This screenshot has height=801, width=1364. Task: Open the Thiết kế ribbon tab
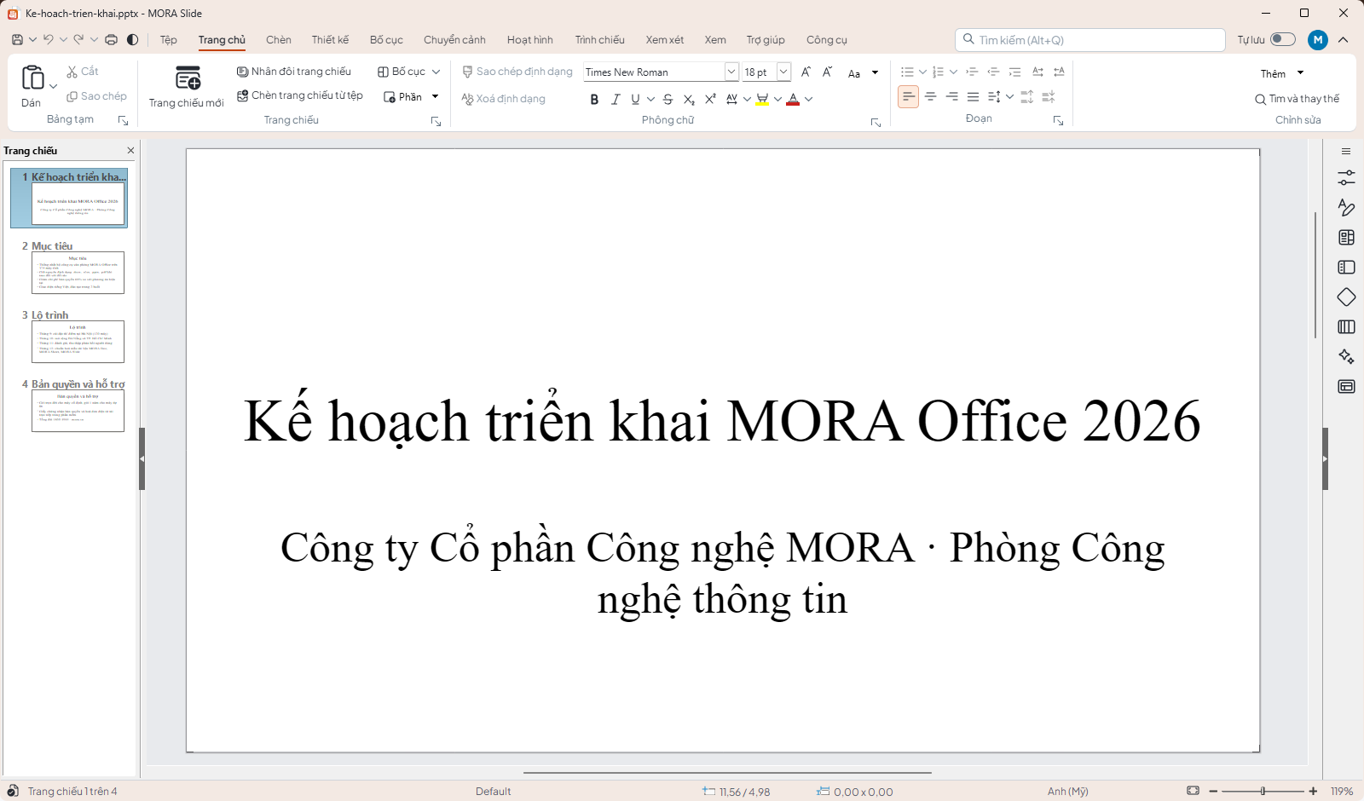pos(330,40)
